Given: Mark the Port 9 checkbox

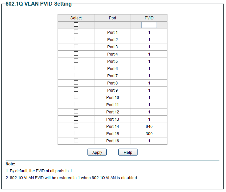Looking at the screenshot, I should pyautogui.click(x=76, y=90).
